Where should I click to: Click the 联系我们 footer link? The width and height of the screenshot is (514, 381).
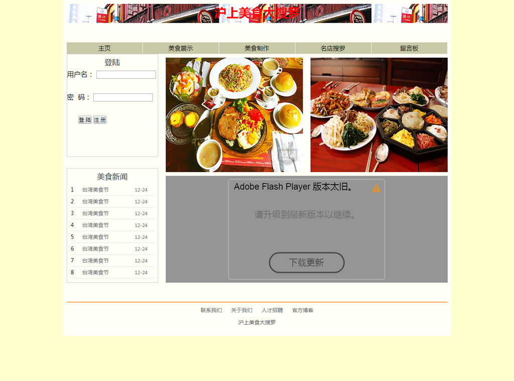211,310
